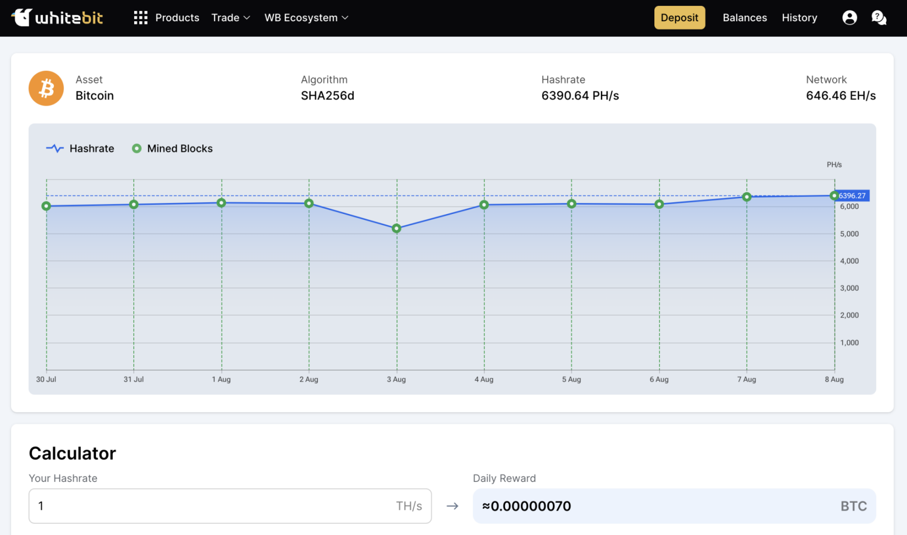Click the TH/s unit label
The height and width of the screenshot is (535, 907).
[409, 506]
